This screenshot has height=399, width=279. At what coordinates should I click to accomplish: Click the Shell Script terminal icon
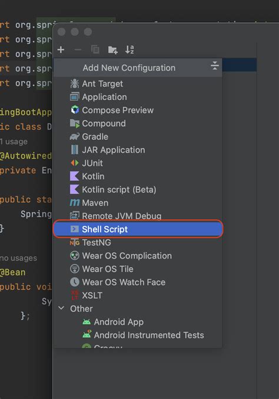pyautogui.click(x=74, y=229)
